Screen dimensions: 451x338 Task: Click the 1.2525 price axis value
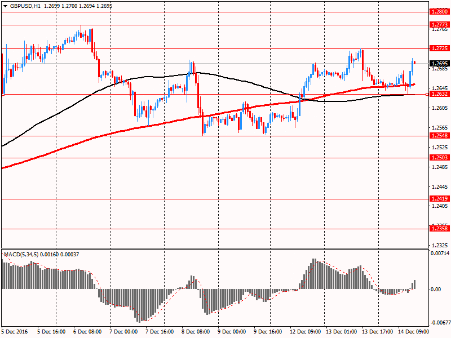click(x=440, y=147)
